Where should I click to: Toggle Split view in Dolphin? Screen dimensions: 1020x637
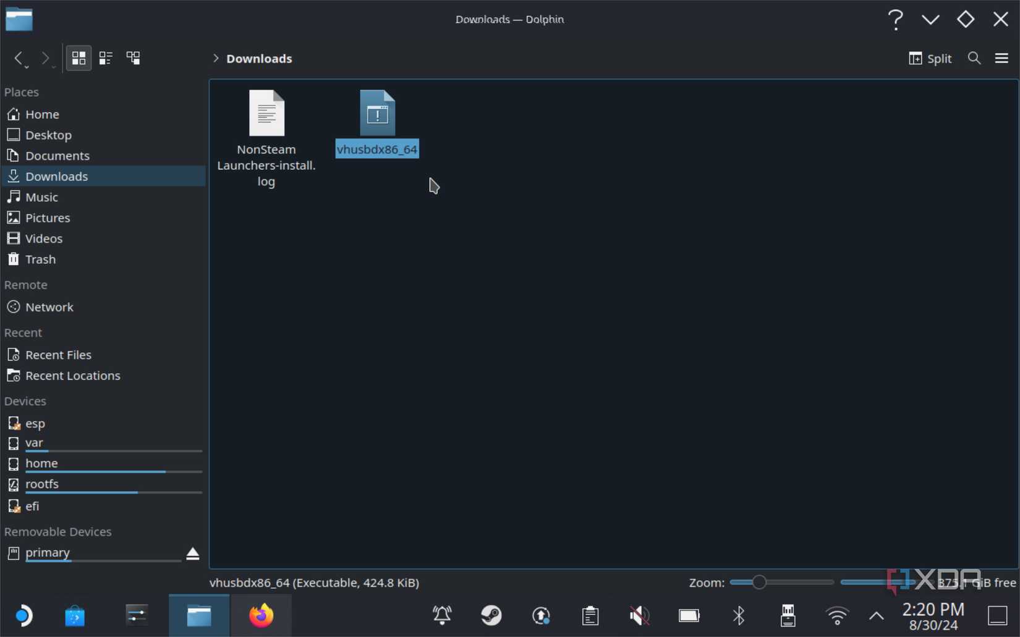click(930, 58)
